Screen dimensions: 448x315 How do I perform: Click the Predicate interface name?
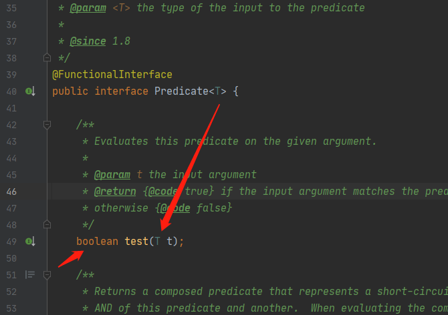coord(181,91)
